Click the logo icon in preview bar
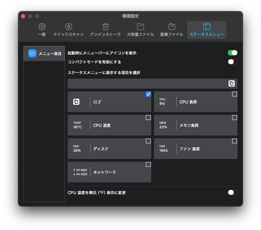Screen dimensions: 261x230 click(232, 83)
